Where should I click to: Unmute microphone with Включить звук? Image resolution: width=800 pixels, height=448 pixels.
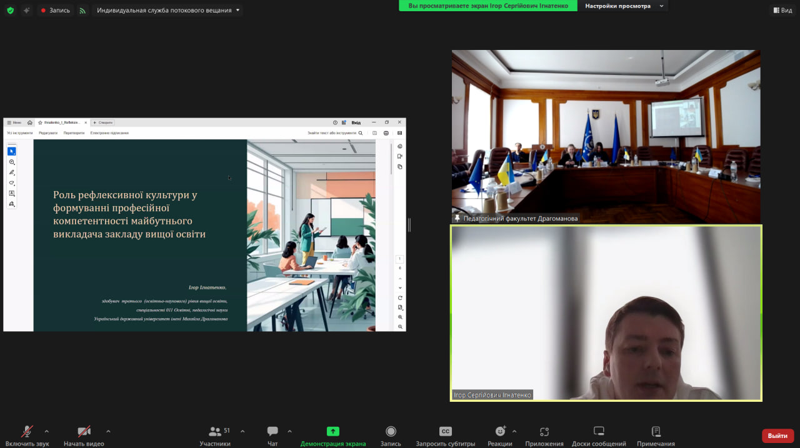[27, 436]
